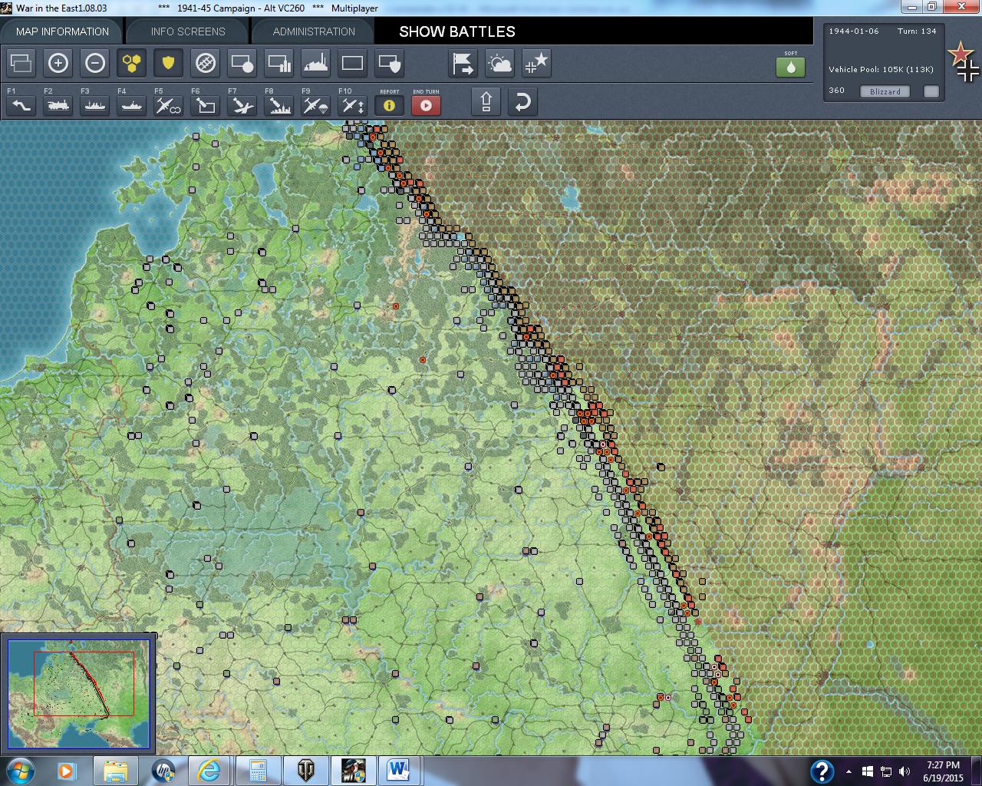Open Microsoft Word from taskbar
Screen dimensions: 982x786
click(399, 771)
